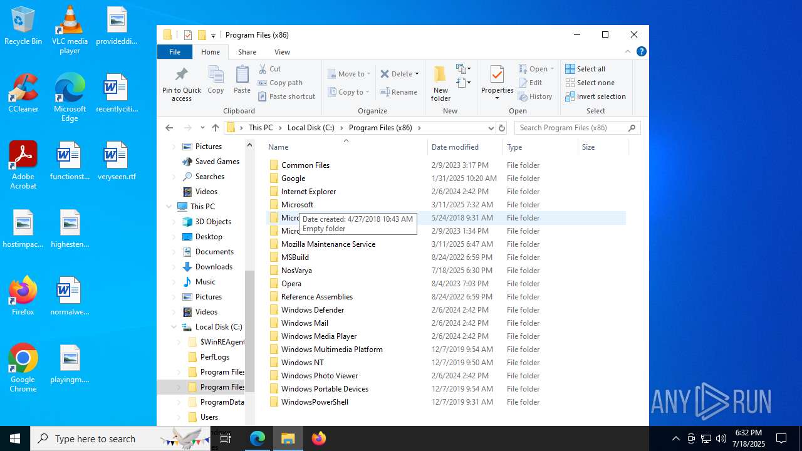802x451 pixels.
Task: Click This PC in address breadcrumb
Action: click(x=261, y=128)
